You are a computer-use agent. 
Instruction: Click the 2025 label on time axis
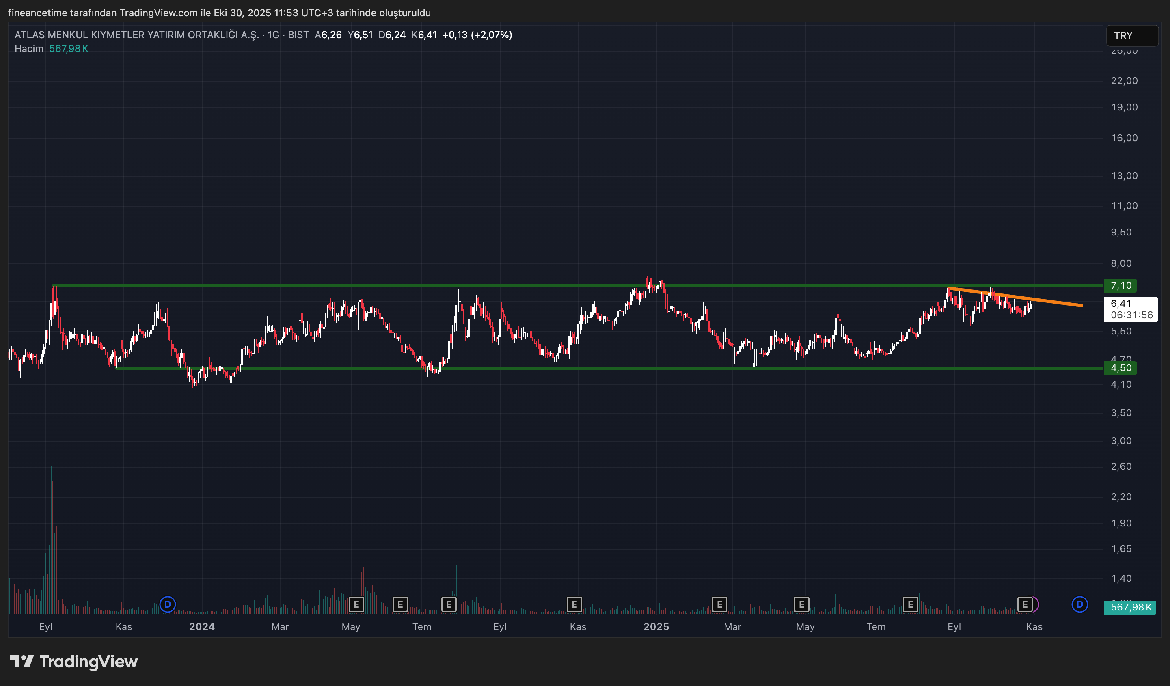coord(656,627)
